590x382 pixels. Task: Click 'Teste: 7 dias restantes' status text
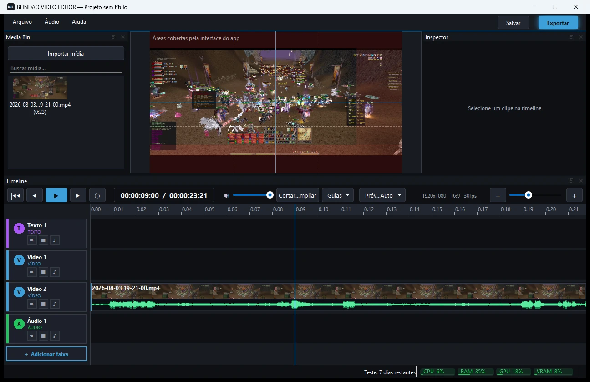[x=390, y=372]
